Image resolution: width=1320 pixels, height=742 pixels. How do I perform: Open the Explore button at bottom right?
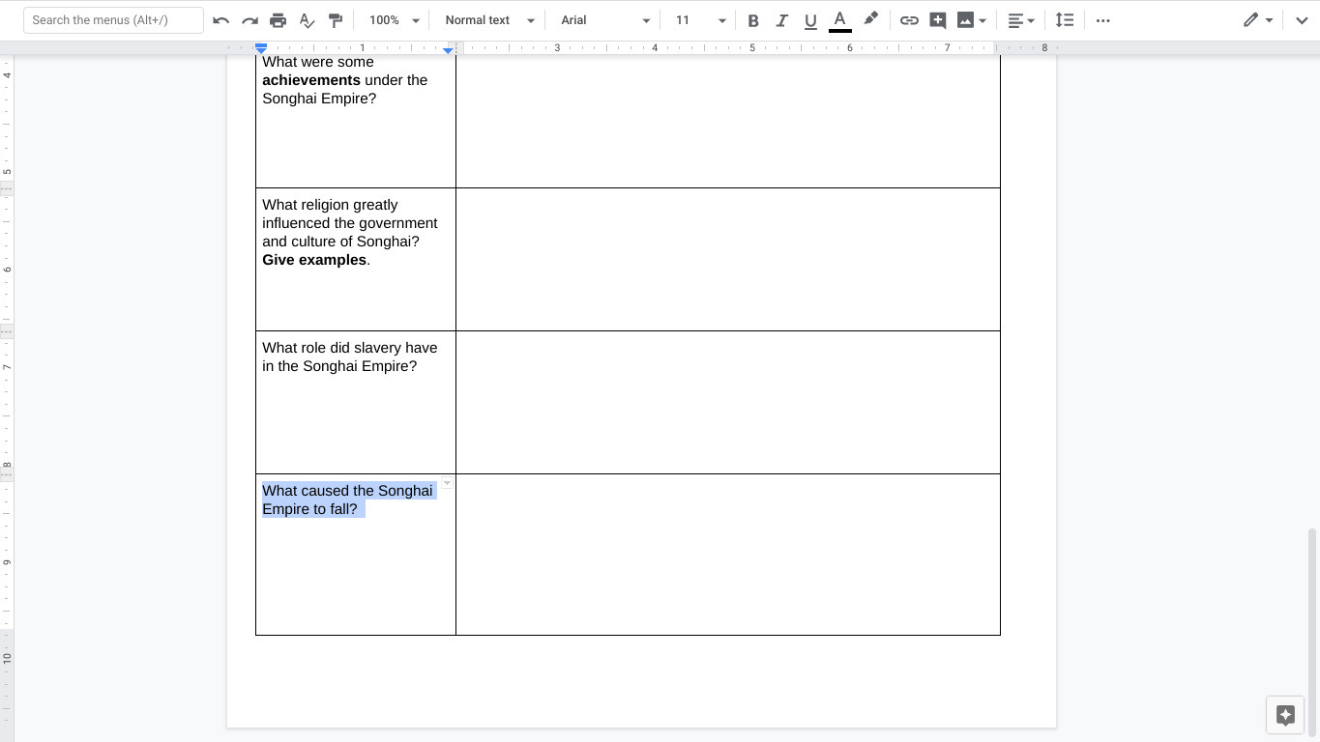pyautogui.click(x=1285, y=715)
